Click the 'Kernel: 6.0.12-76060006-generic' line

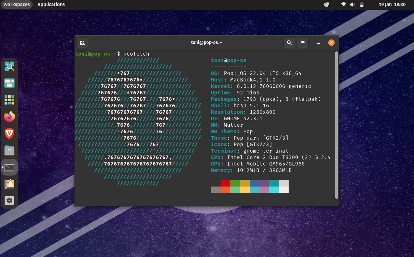(x=261, y=86)
